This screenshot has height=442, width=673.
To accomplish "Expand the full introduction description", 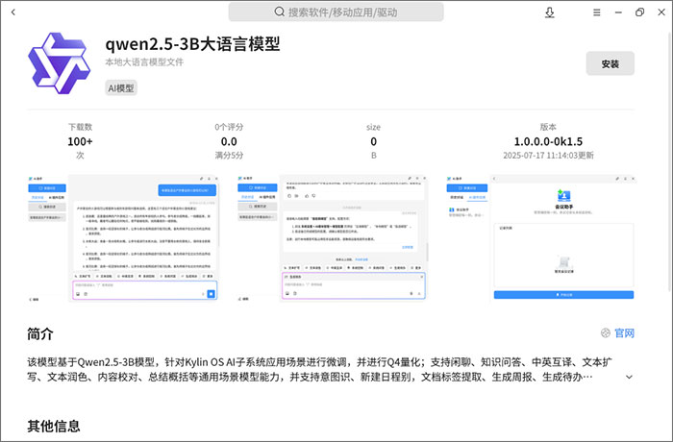I will (629, 378).
